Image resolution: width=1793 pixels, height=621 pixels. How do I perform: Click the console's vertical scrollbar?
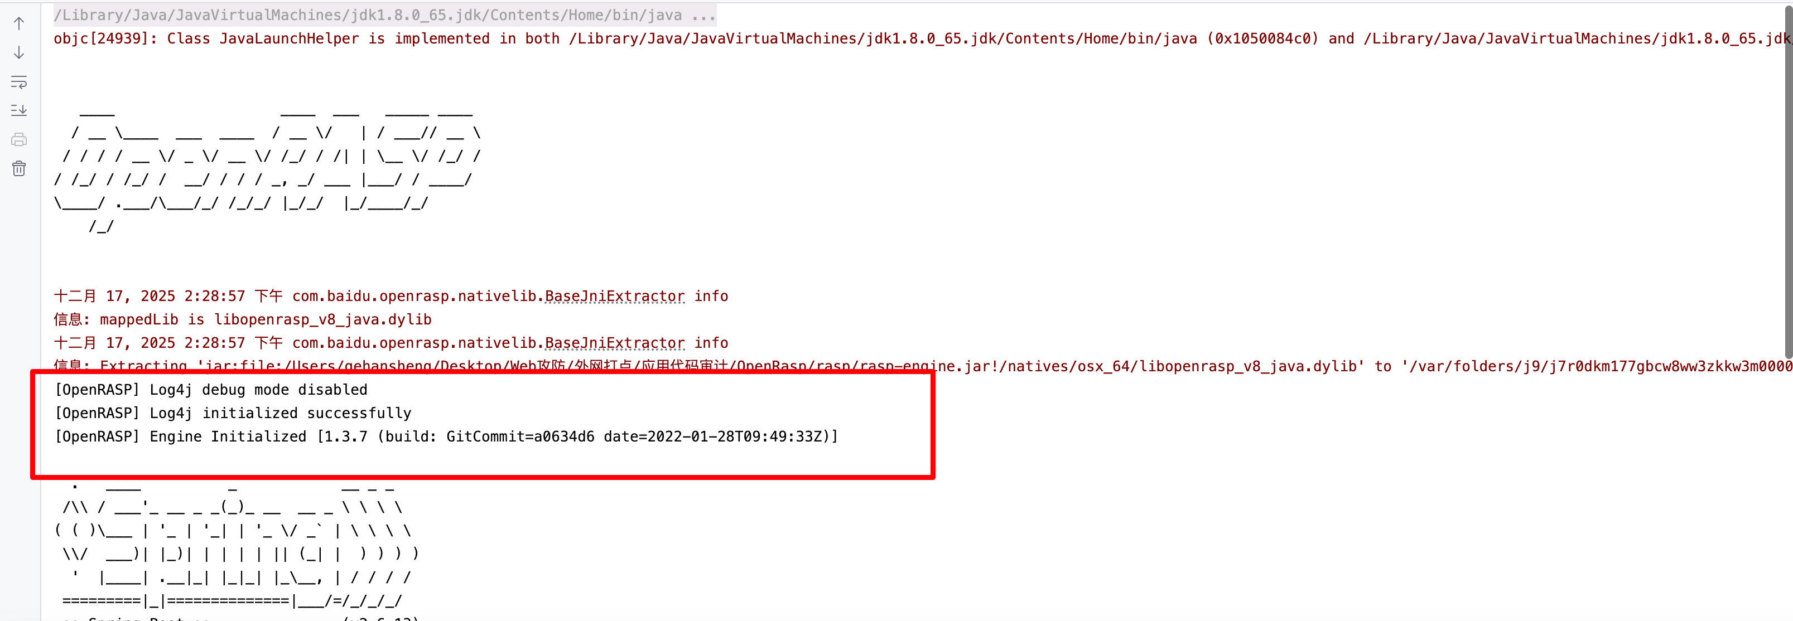pyautogui.click(x=1787, y=174)
